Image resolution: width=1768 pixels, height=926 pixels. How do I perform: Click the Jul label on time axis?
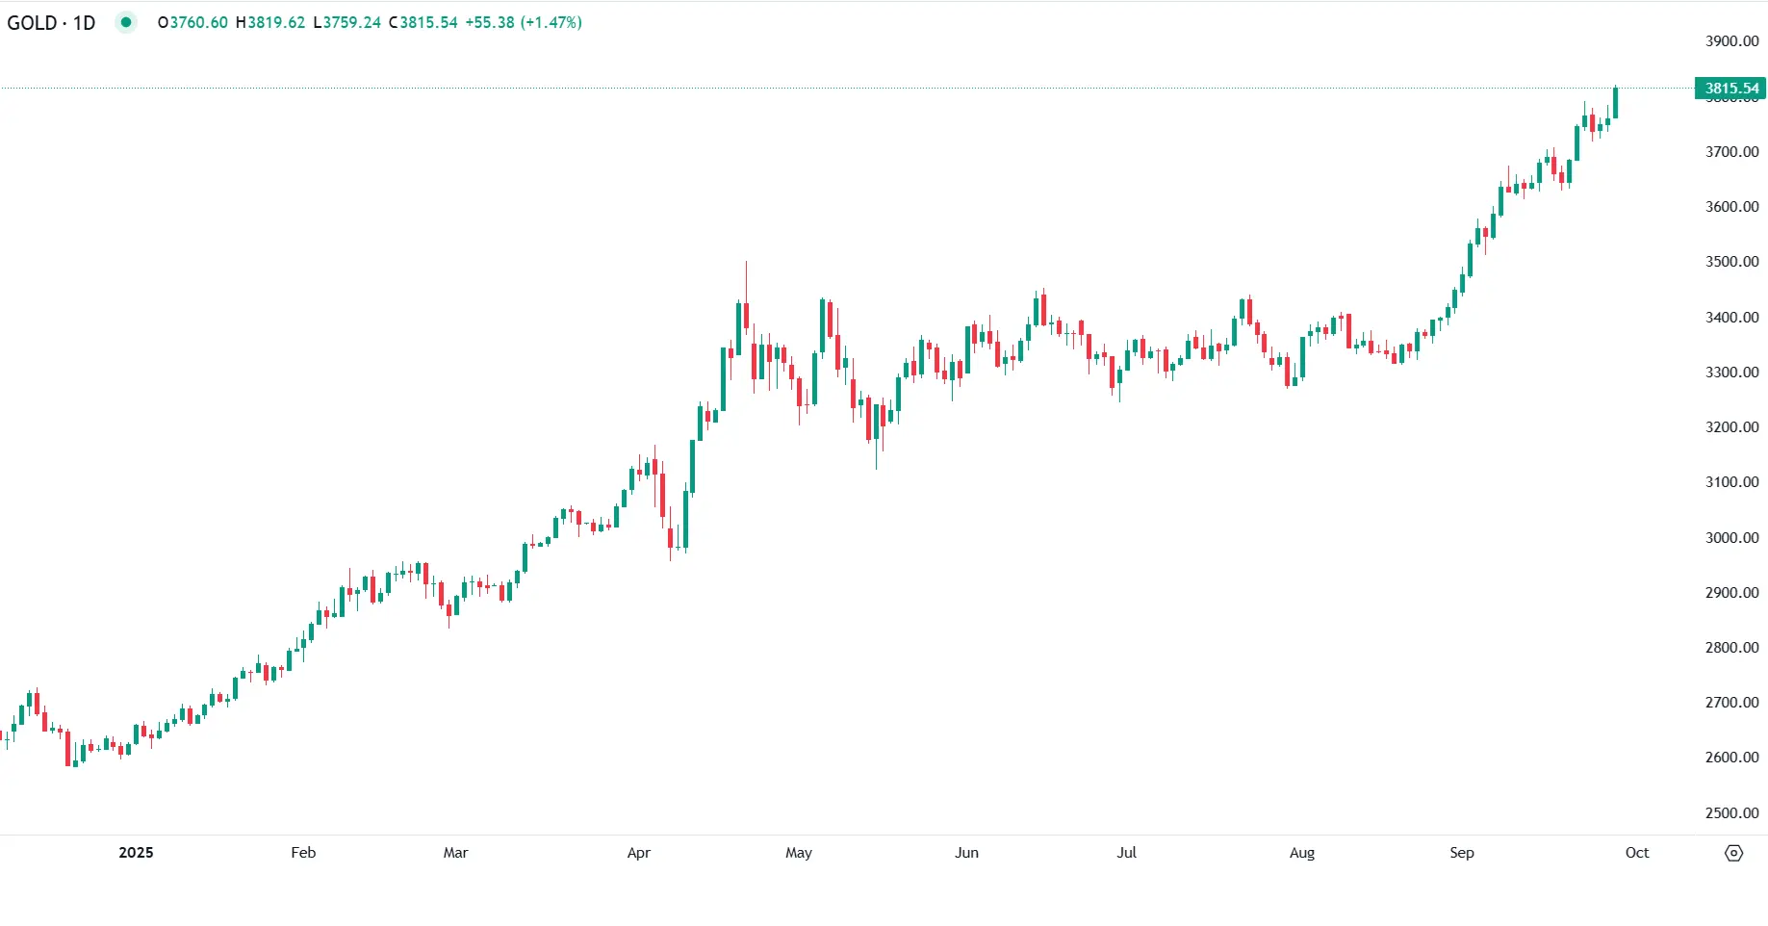click(1126, 853)
